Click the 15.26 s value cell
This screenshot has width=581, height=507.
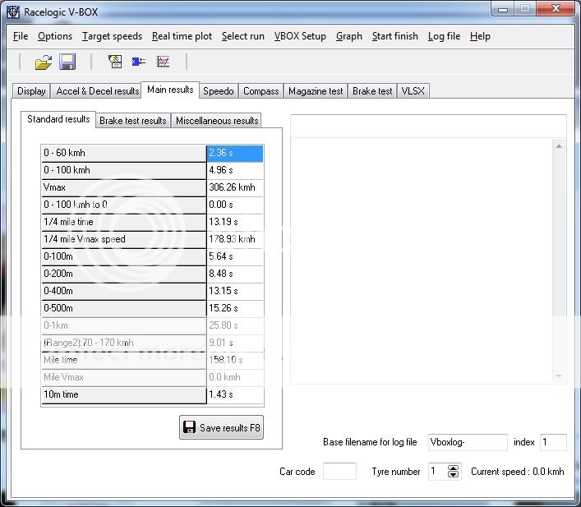pyautogui.click(x=235, y=308)
